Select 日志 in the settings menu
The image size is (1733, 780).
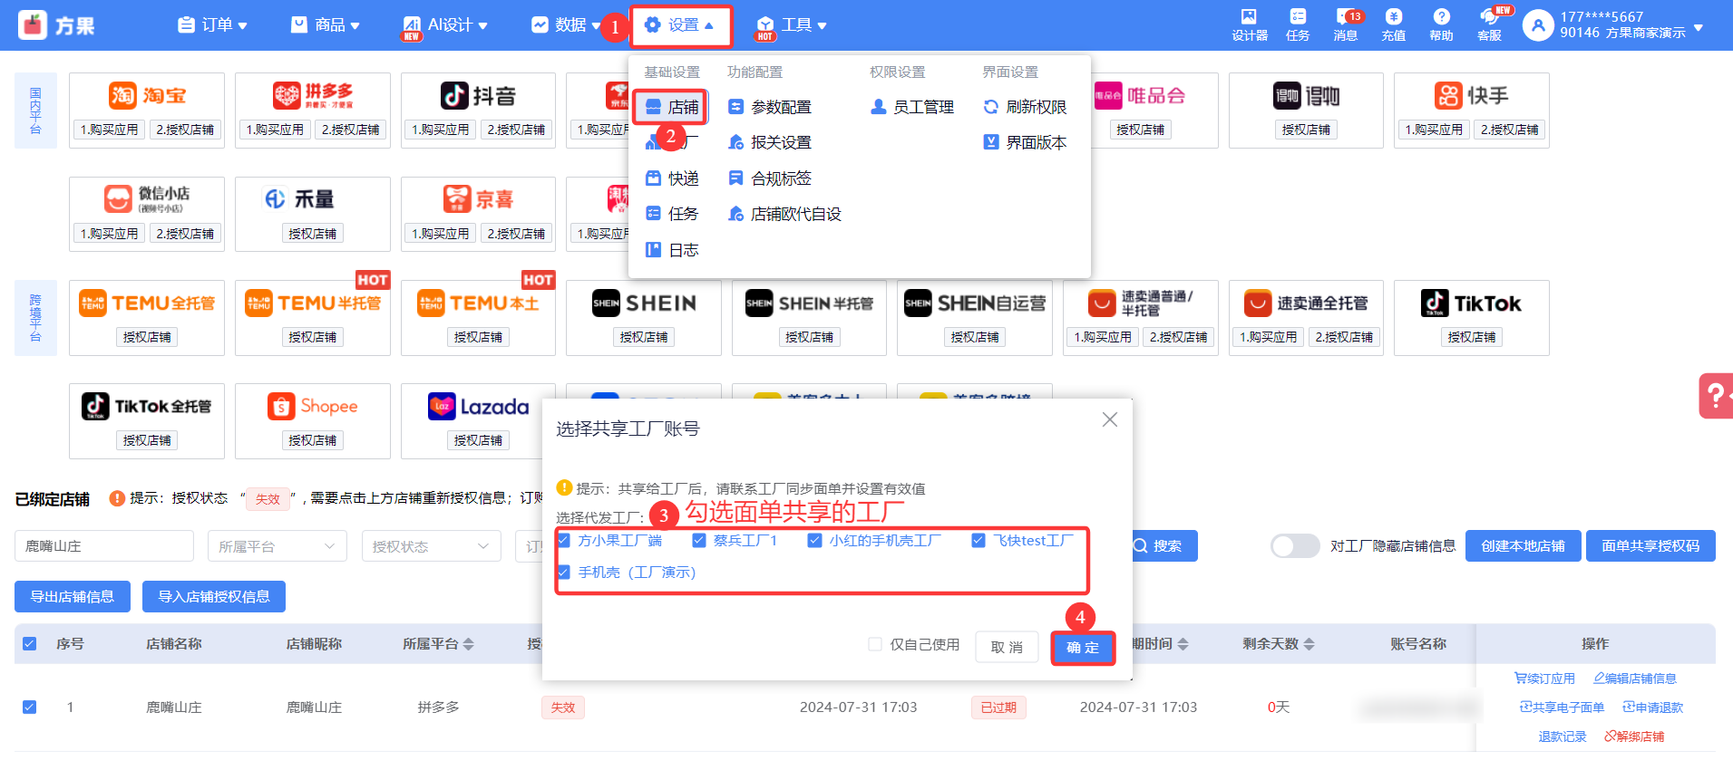point(671,250)
